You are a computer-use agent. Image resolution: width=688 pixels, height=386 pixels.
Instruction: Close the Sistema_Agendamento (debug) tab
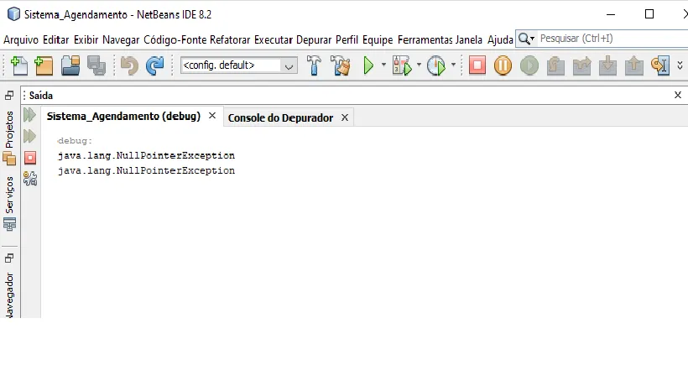pos(212,115)
